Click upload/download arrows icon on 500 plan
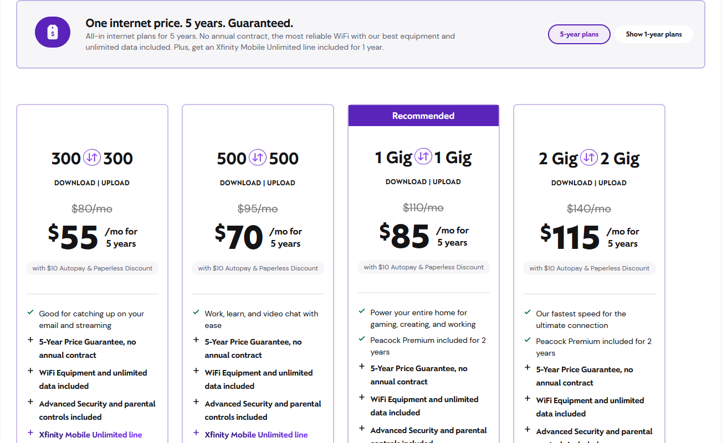Screen dimensions: 722x443 pyautogui.click(x=258, y=158)
